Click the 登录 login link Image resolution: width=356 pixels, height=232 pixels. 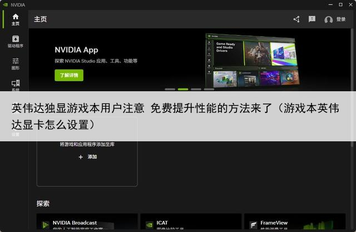pyautogui.click(x=340, y=19)
